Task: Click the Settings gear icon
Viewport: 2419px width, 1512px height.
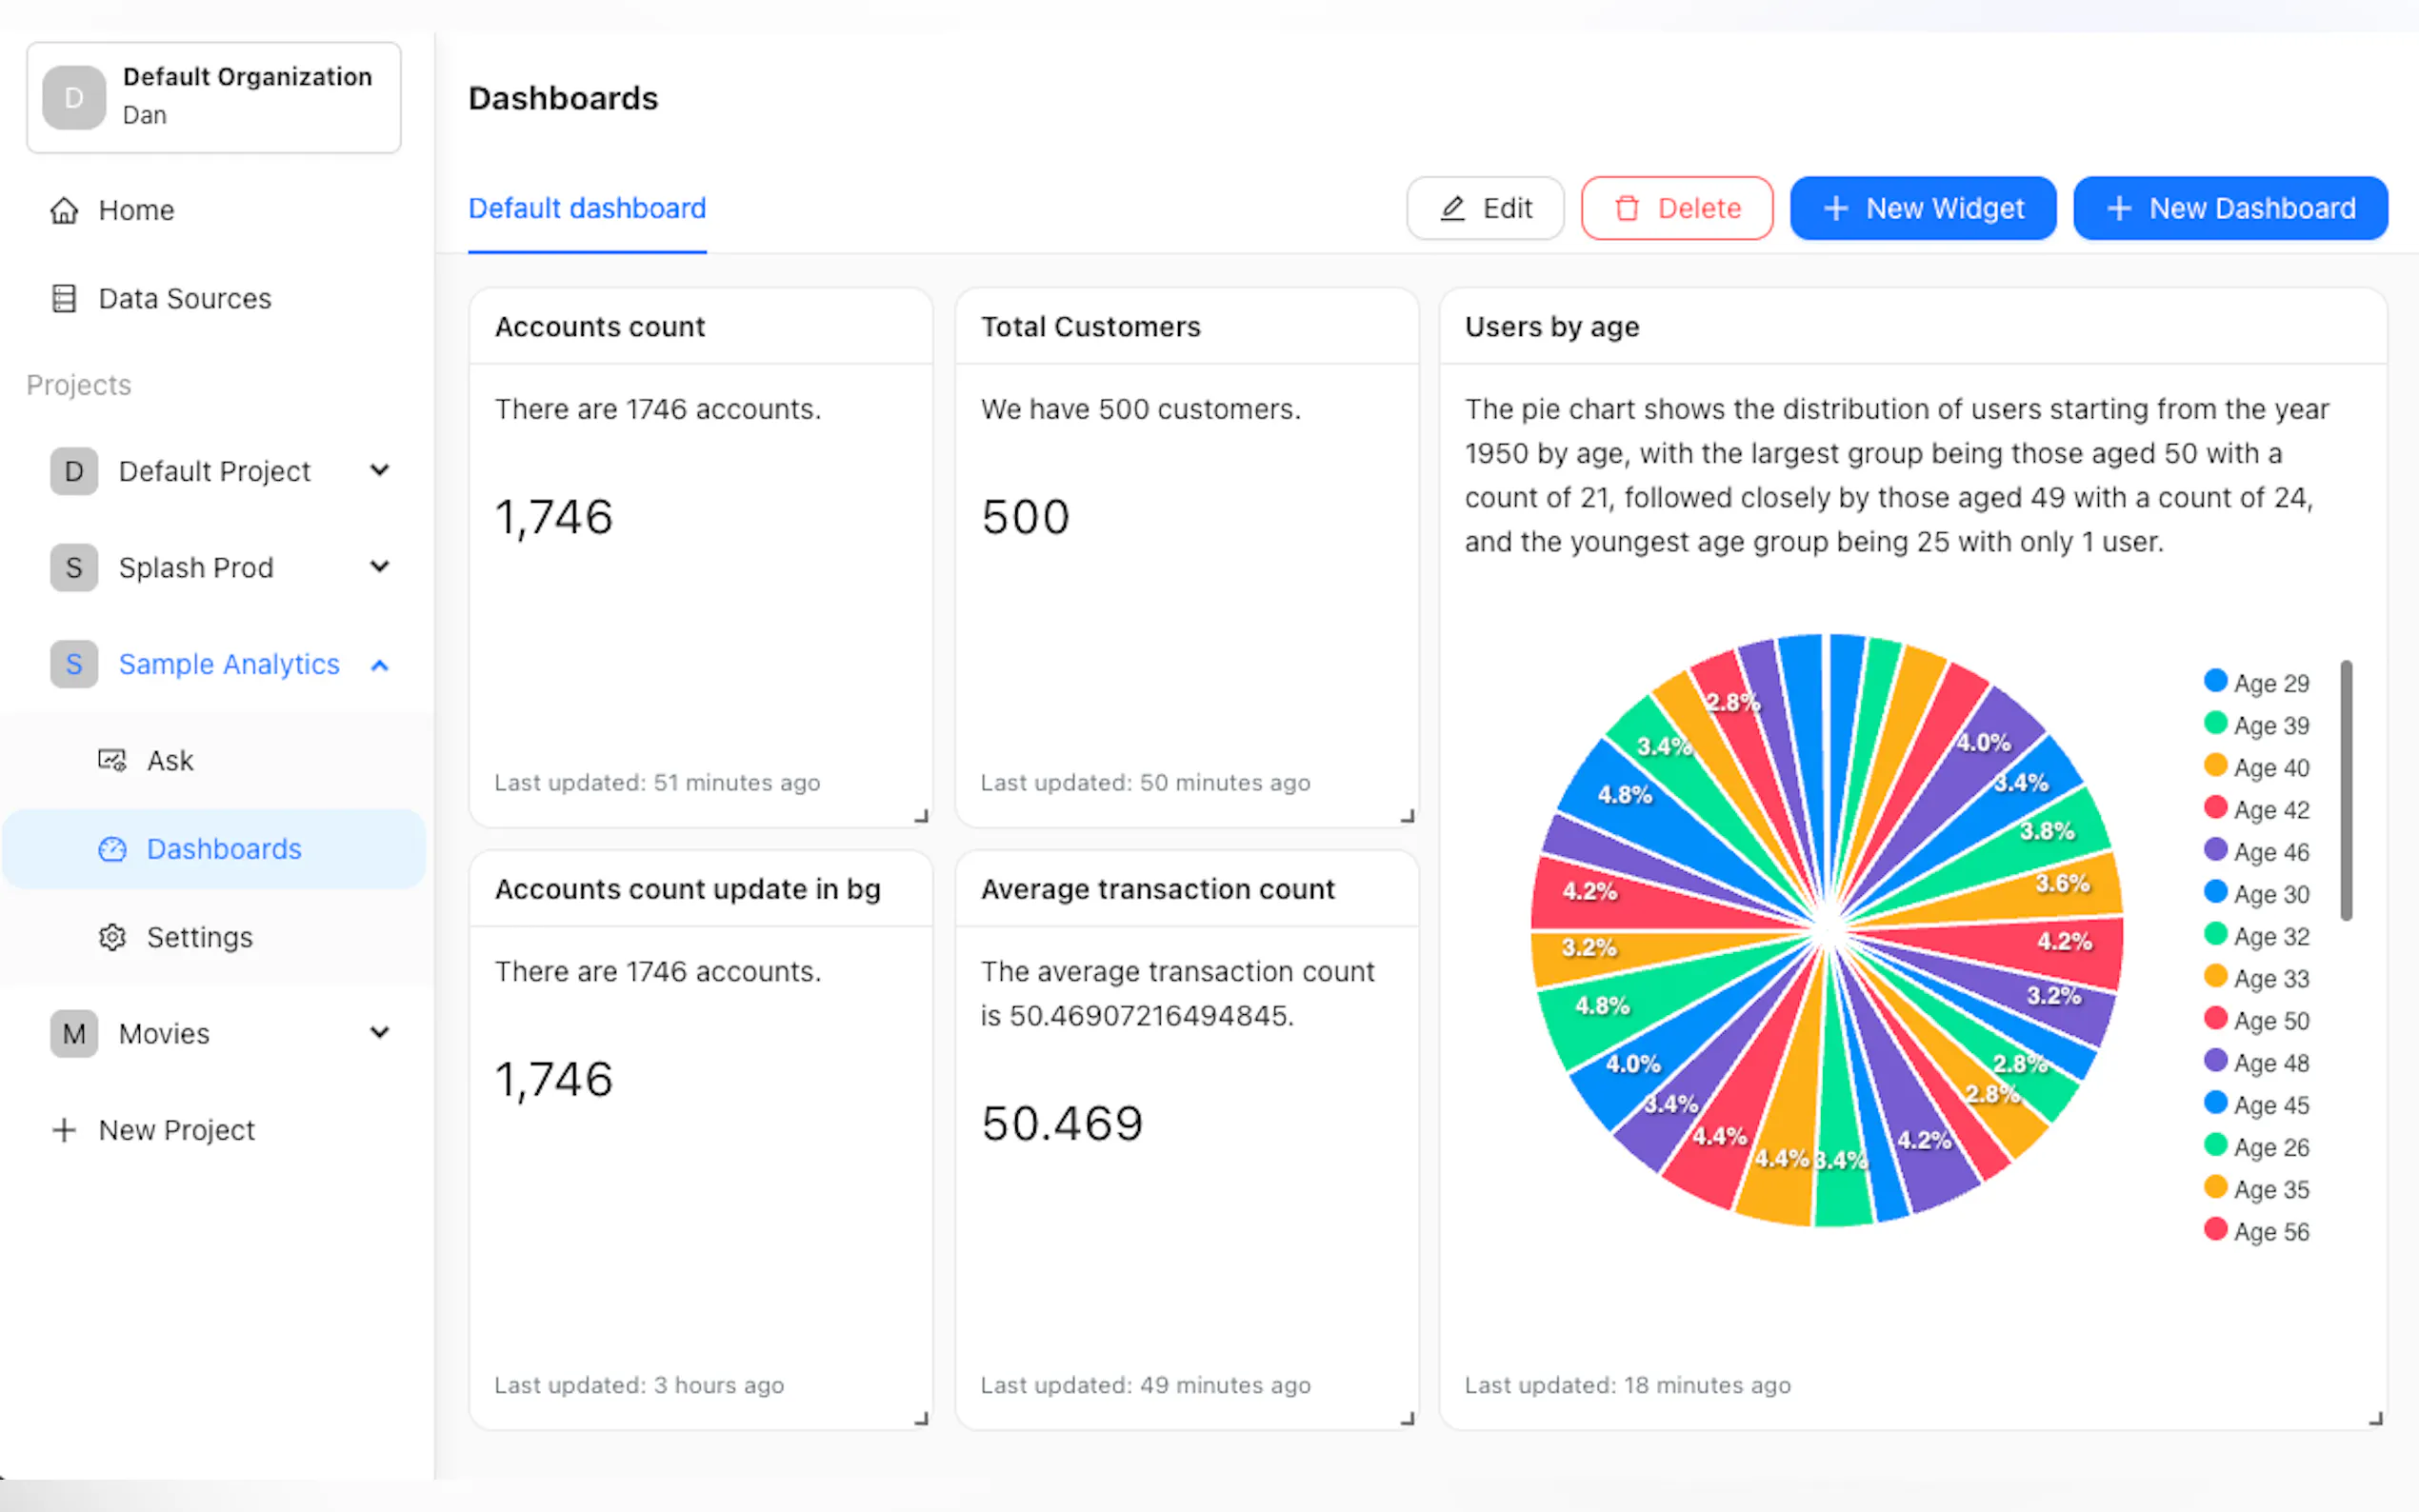Action: [x=112, y=937]
